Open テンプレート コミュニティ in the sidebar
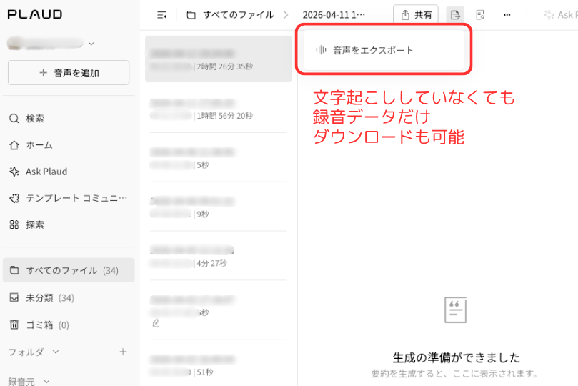The width and height of the screenshot is (578, 386). (76, 198)
